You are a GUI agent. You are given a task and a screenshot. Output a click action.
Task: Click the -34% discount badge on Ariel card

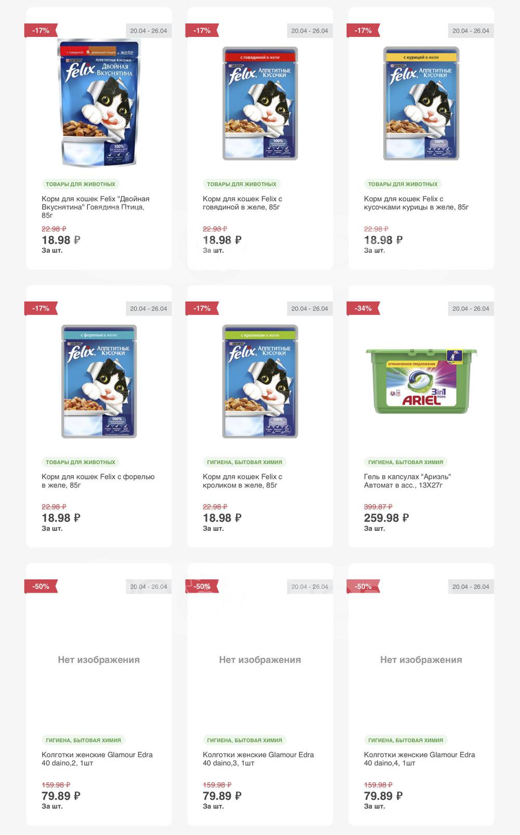(x=363, y=308)
